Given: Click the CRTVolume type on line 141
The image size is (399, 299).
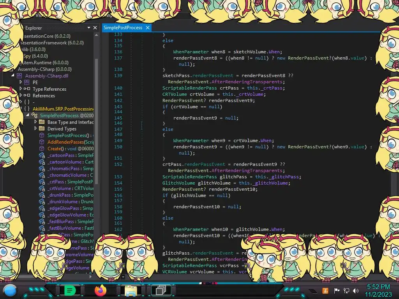Looking at the screenshot, I should point(175,94).
